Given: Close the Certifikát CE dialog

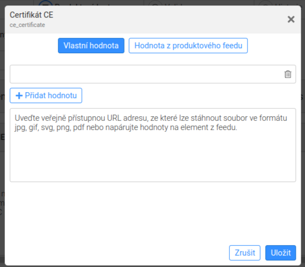Looking at the screenshot, I should click(x=291, y=19).
